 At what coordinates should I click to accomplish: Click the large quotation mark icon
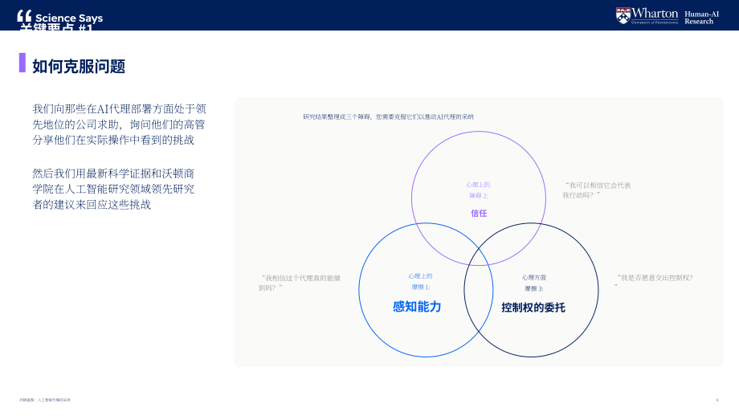(x=24, y=16)
